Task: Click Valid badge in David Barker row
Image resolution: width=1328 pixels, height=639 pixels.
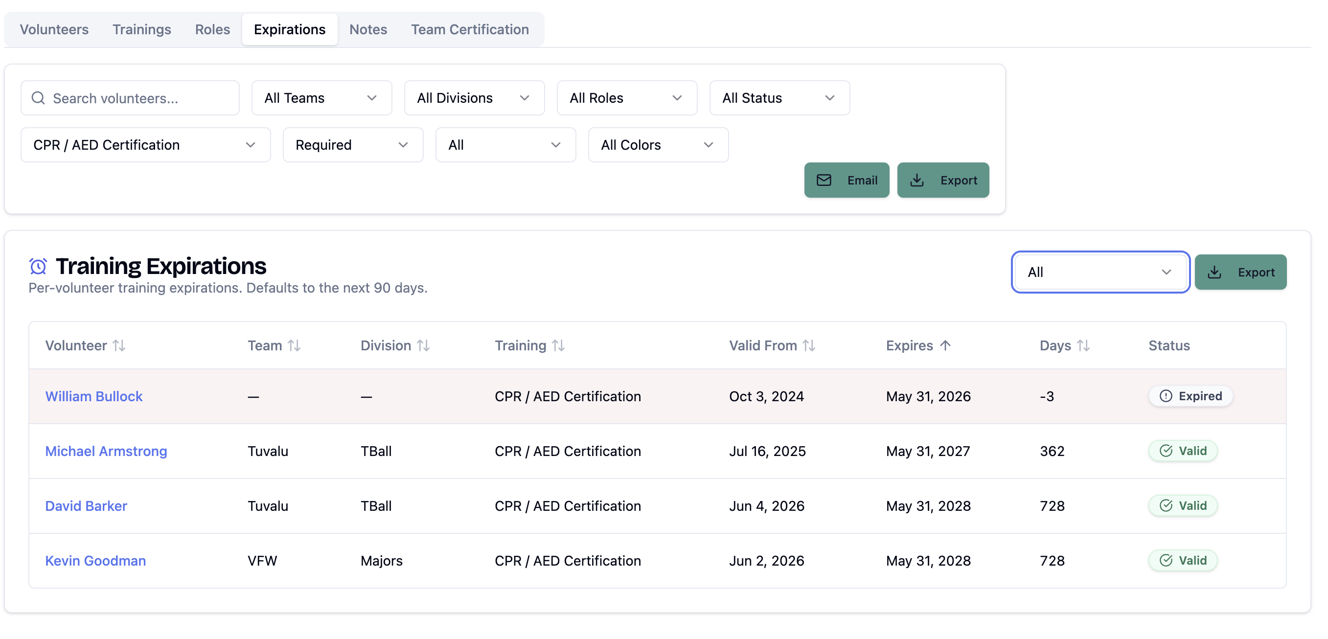Action: point(1183,505)
